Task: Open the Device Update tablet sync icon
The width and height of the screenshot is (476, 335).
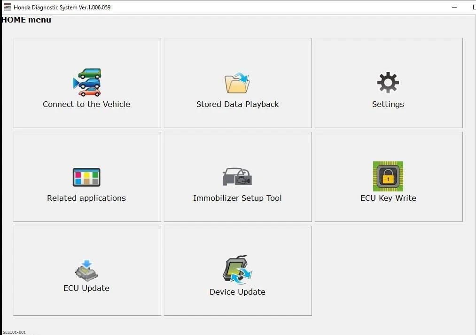Action: 237,270
